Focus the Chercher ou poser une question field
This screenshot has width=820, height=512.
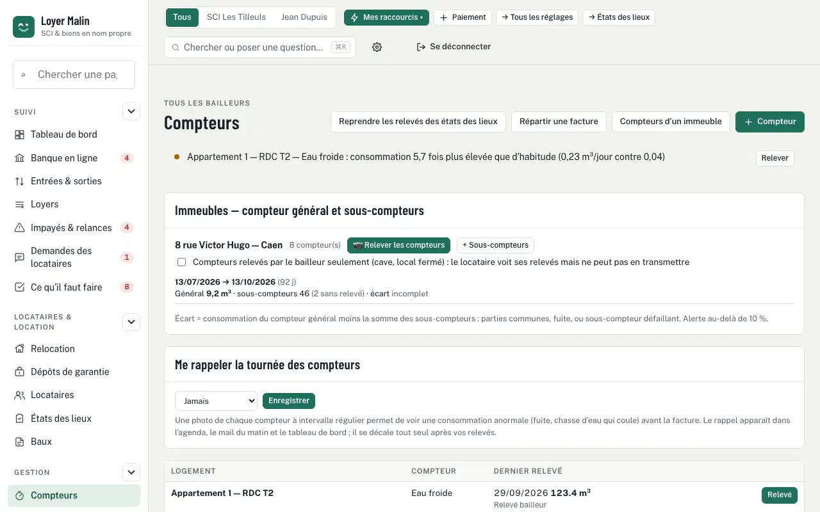[x=260, y=47]
